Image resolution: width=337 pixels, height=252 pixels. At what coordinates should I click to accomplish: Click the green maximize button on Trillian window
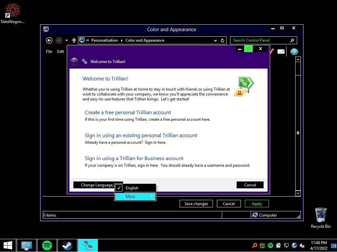[248, 49]
